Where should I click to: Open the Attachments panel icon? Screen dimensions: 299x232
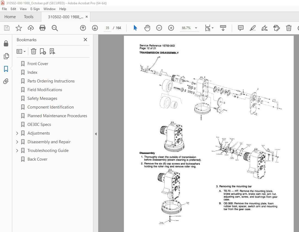click(6, 81)
